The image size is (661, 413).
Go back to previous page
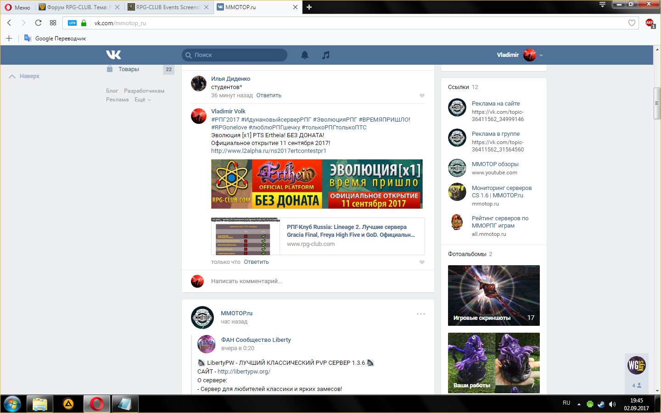click(x=9, y=23)
